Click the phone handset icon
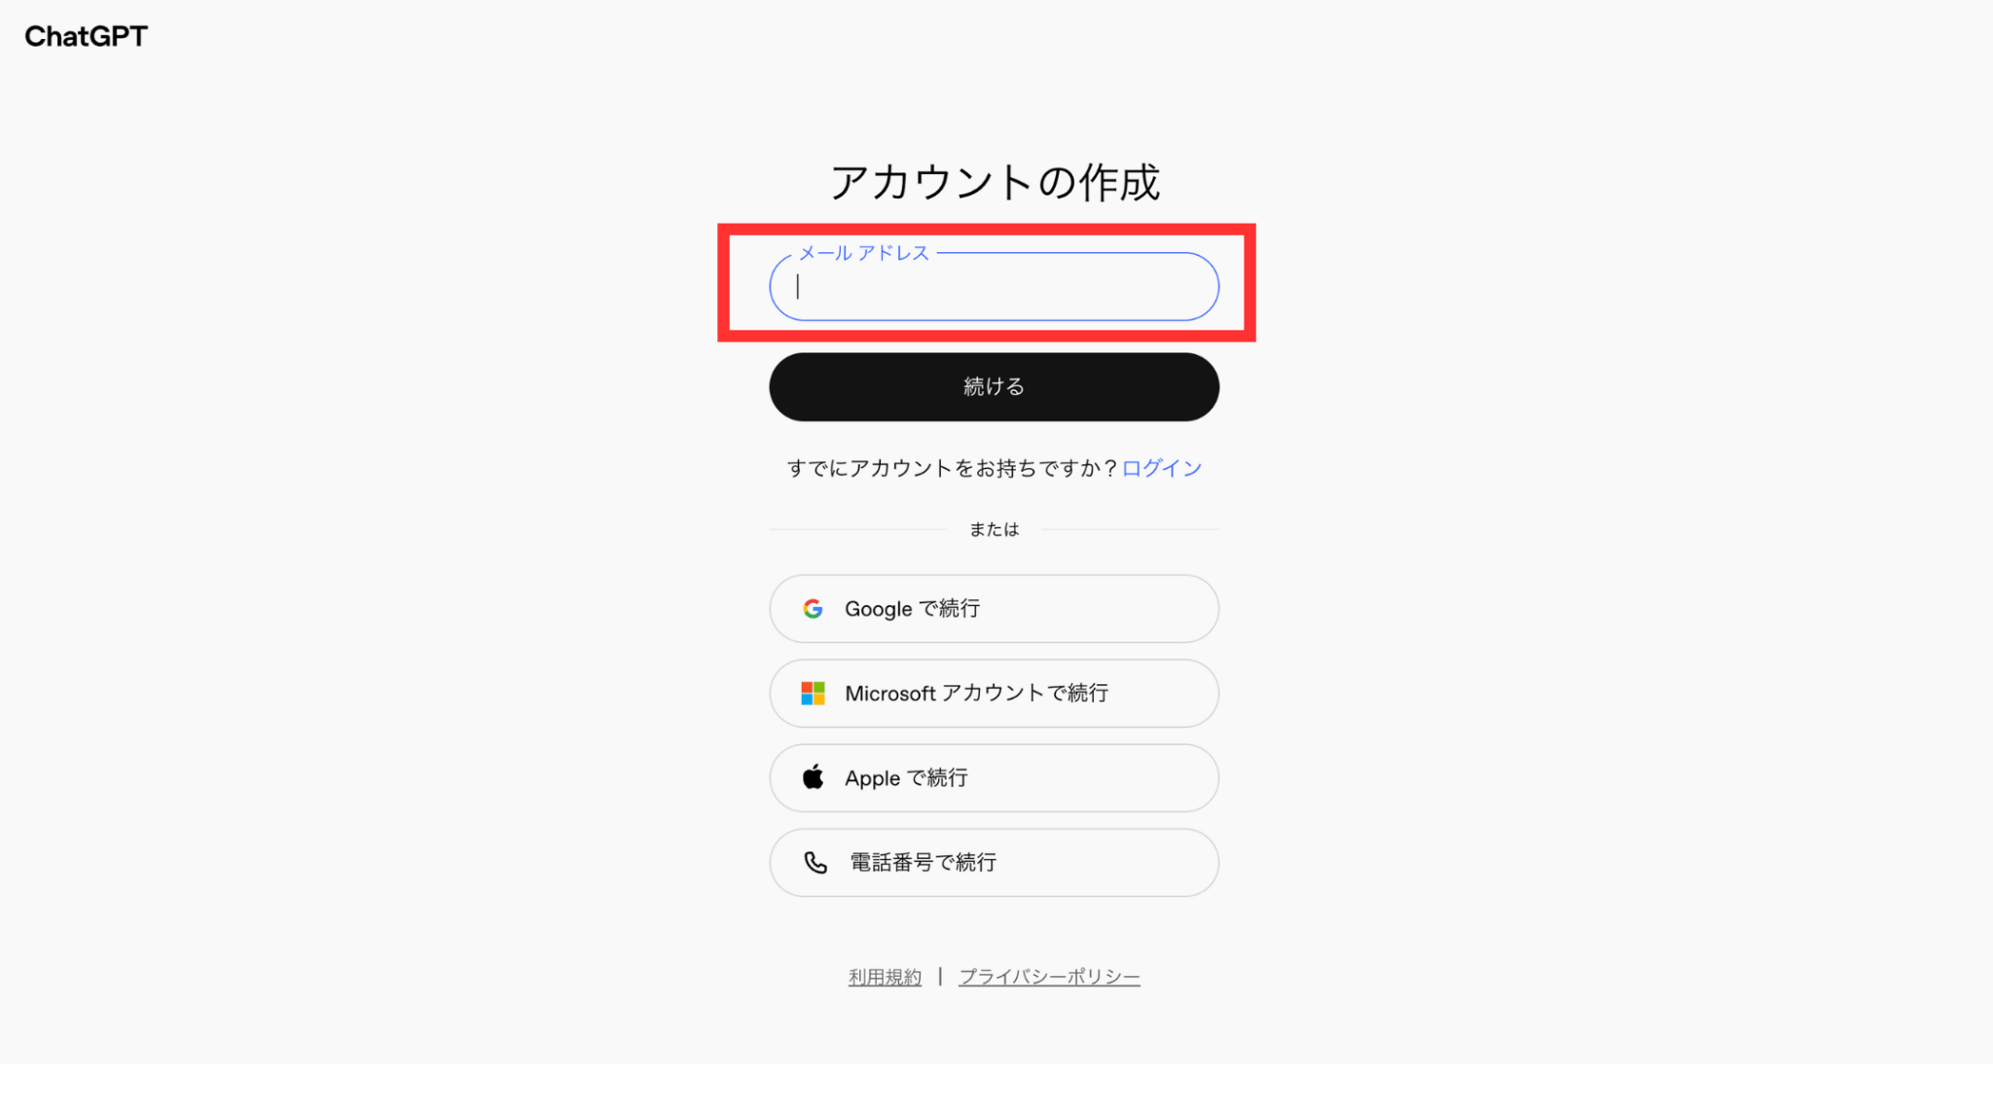Viewport: 1993px width, 1112px height. [x=815, y=863]
